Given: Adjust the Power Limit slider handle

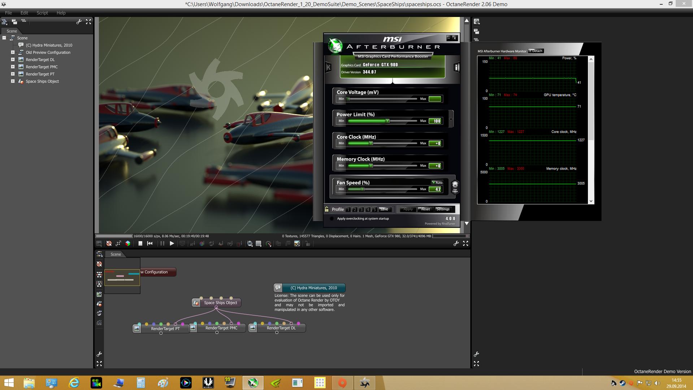Looking at the screenshot, I should (387, 121).
